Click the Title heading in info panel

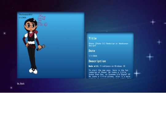[x=93, y=38]
